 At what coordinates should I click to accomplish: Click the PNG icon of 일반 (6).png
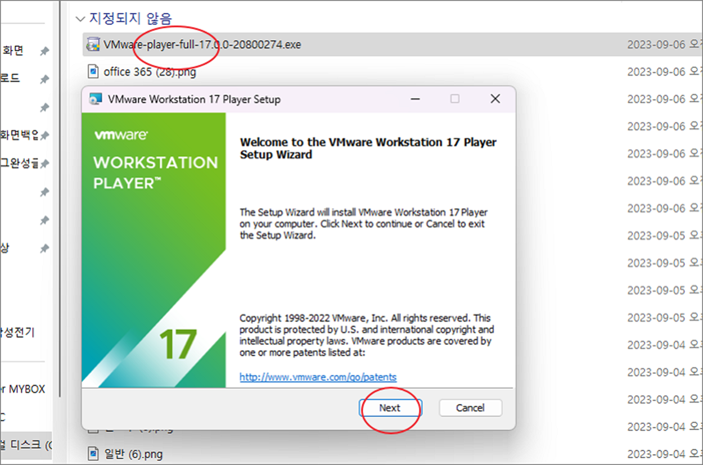click(93, 454)
